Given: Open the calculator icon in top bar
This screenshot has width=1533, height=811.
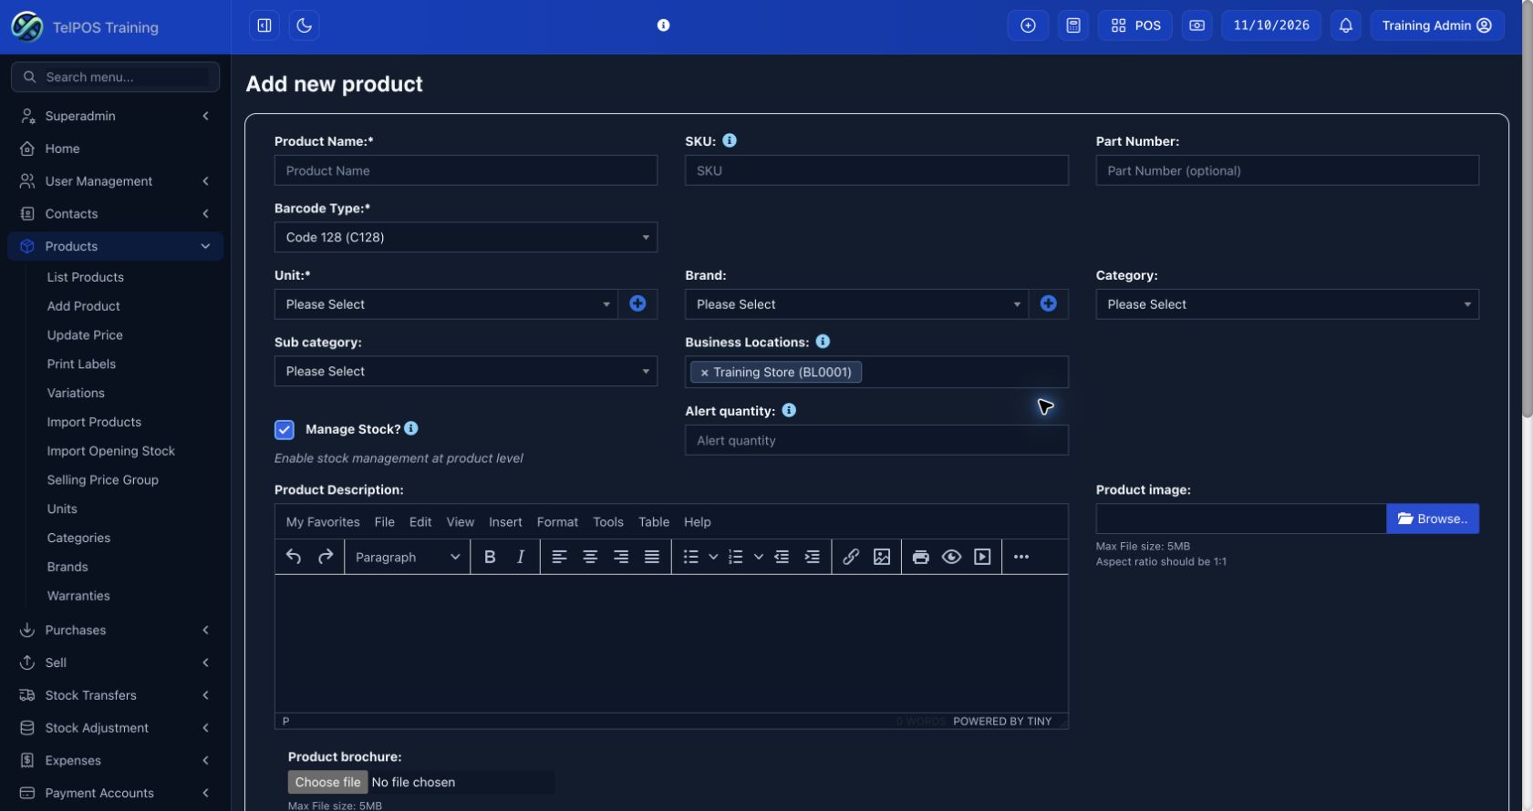Looking at the screenshot, I should point(1073,26).
